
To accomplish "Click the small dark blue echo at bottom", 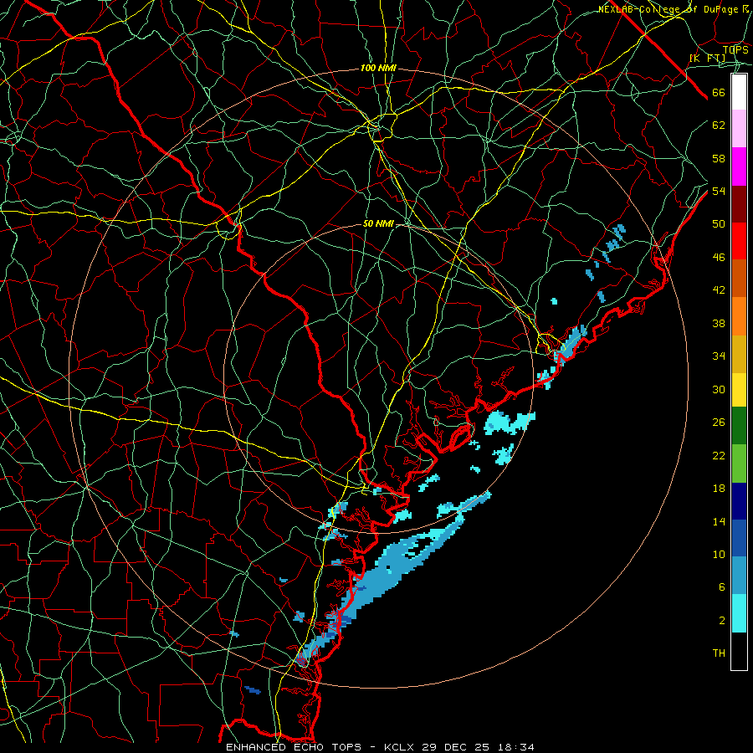I will (x=253, y=690).
